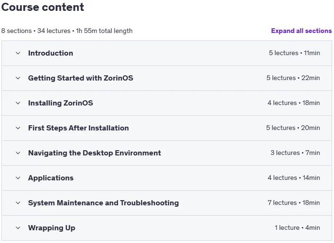
Task: Click the '5 lectures • 22min' text
Action: point(293,78)
